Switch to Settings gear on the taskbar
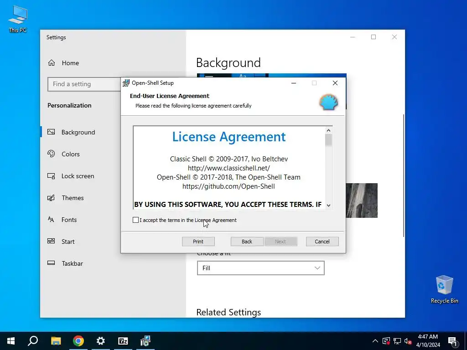This screenshot has height=350, width=467. (x=101, y=341)
